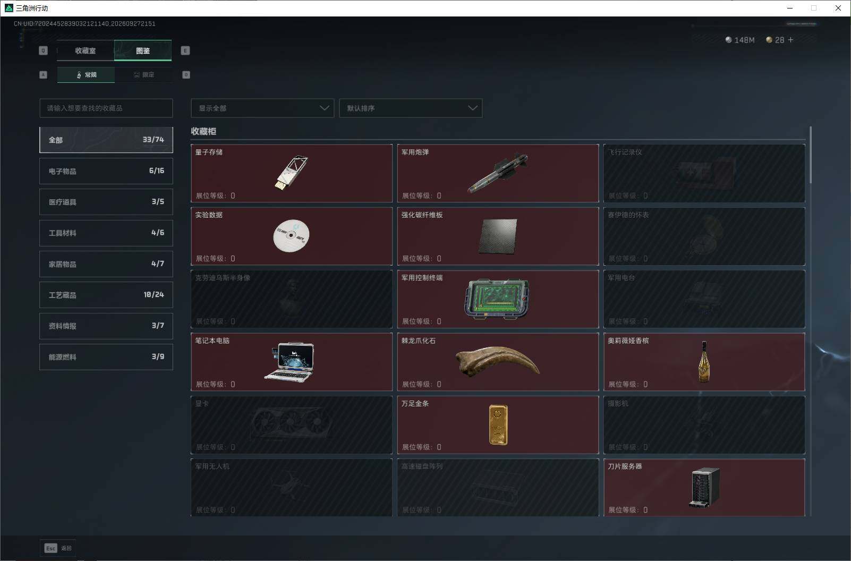Select the 奥莉薇娅香槟 champagne bottle icon
The height and width of the screenshot is (561, 851).
pos(704,362)
